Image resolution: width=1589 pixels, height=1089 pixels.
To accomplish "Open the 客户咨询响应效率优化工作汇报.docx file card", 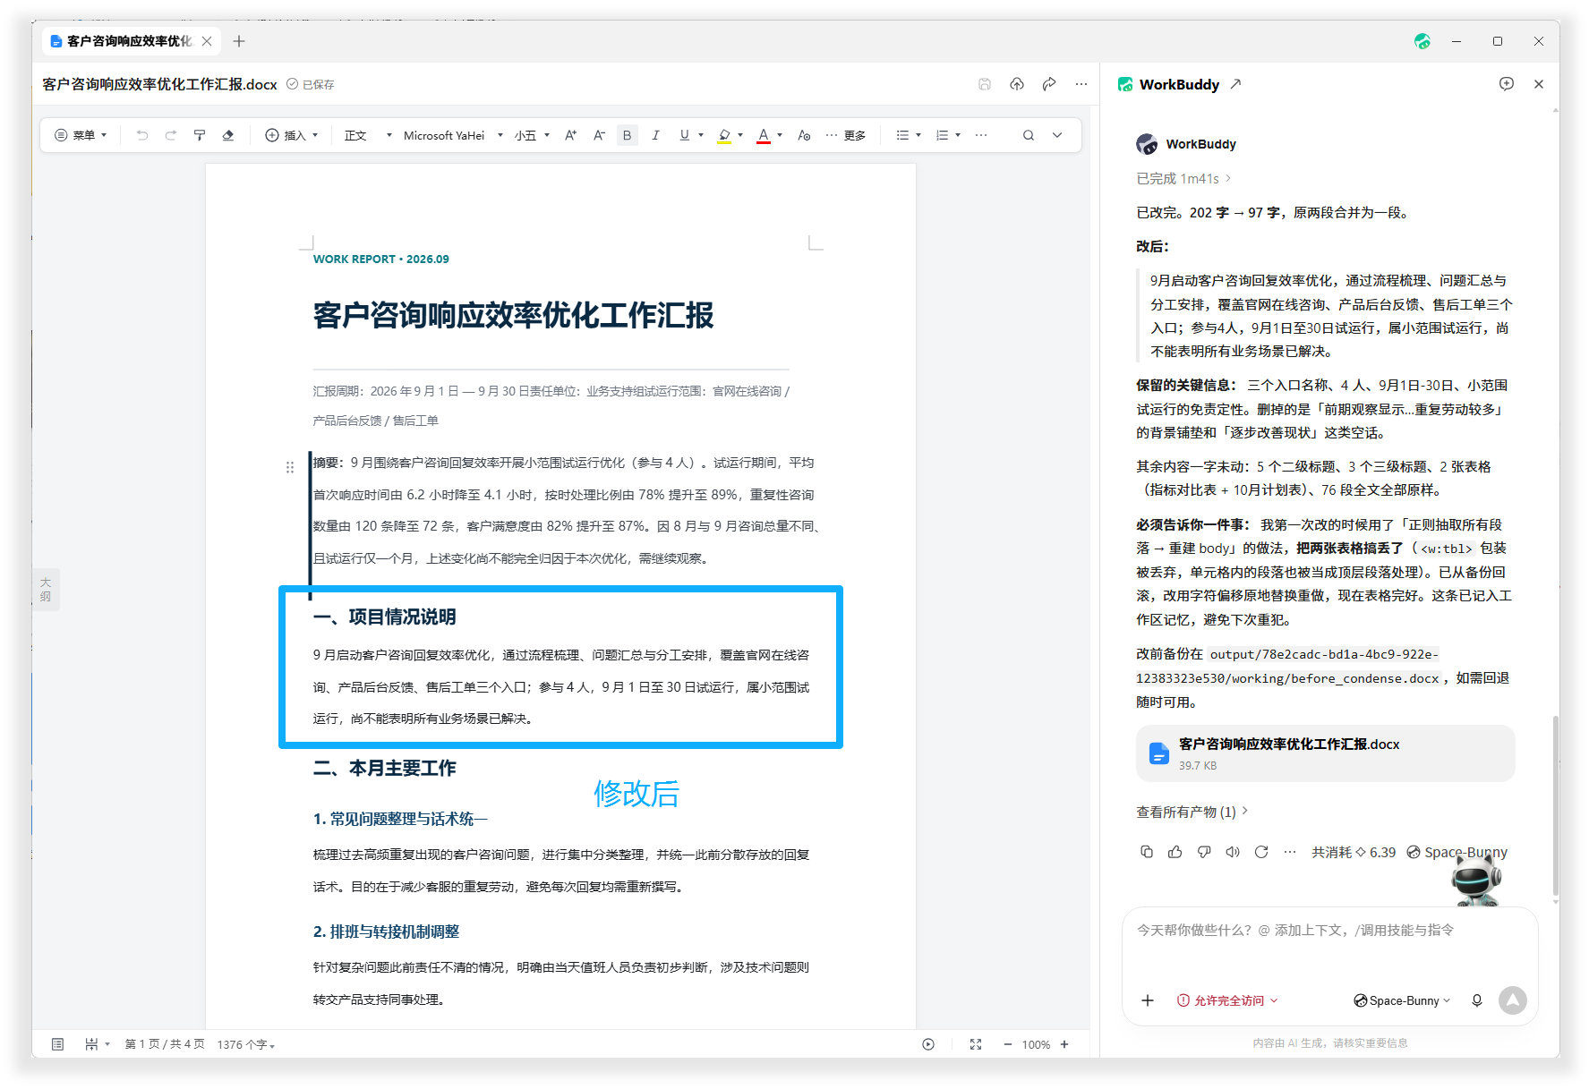I will pos(1325,753).
